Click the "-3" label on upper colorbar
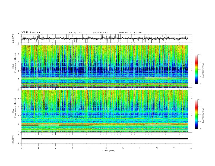Image resolution: width=215 pixels, height=166 pixels. pos(200,55)
